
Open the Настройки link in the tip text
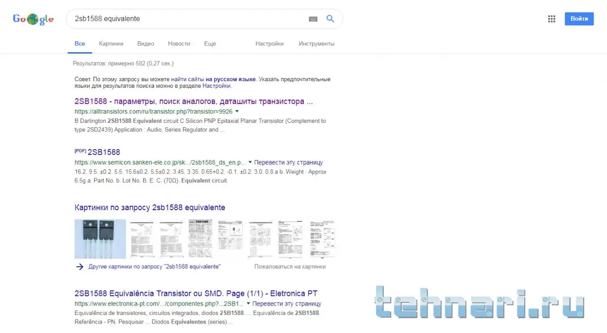click(x=216, y=86)
